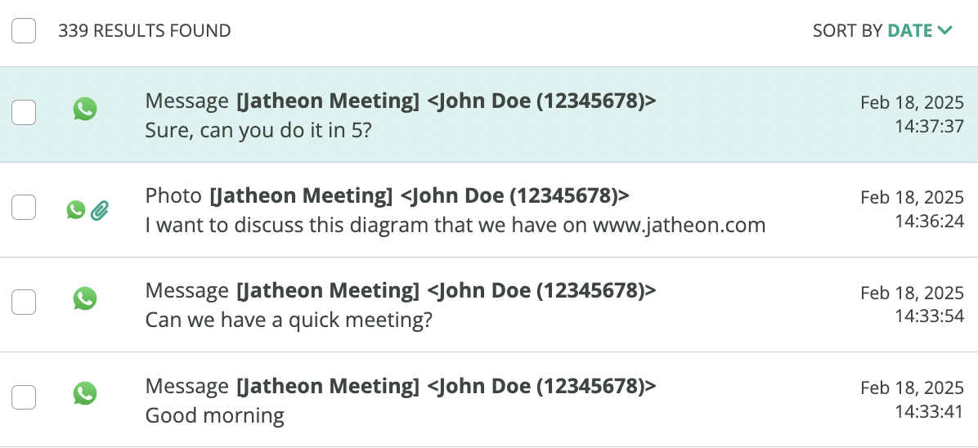Image resolution: width=978 pixels, height=448 pixels.
Task: Open the Sort By DATE dropdown
Action: click(882, 30)
